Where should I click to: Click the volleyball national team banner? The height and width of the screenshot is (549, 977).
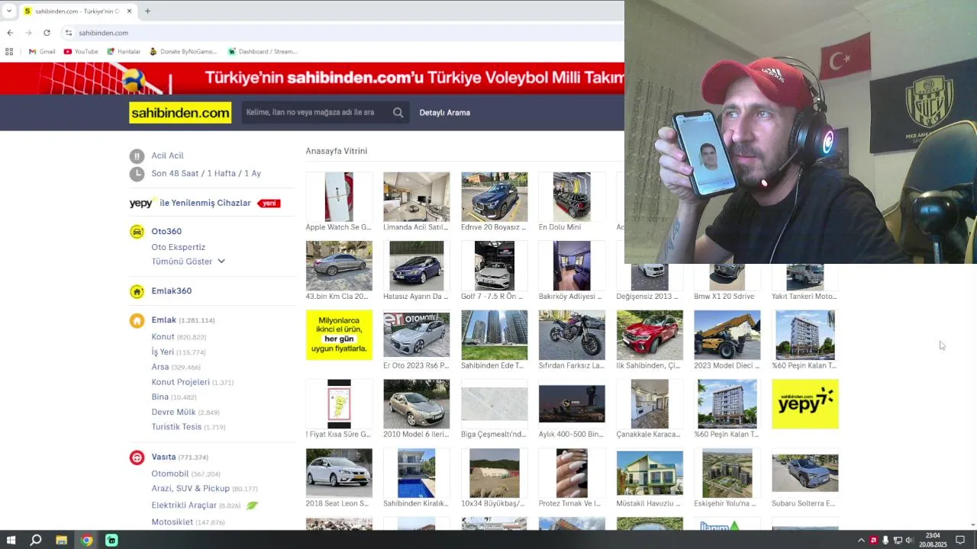coord(312,78)
